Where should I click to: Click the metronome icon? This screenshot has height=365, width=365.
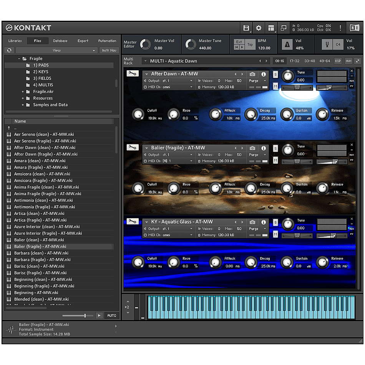(x=287, y=44)
